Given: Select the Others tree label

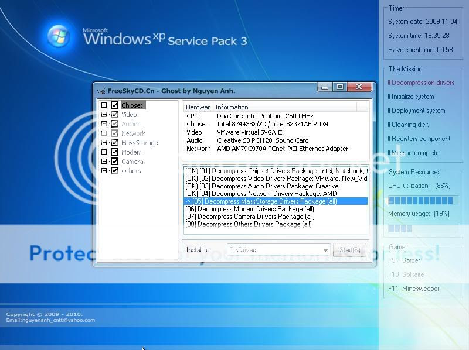Looking at the screenshot, I should tap(131, 171).
